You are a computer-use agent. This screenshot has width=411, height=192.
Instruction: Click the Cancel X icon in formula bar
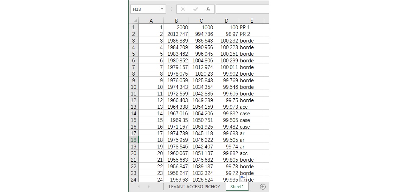tap(183, 9)
